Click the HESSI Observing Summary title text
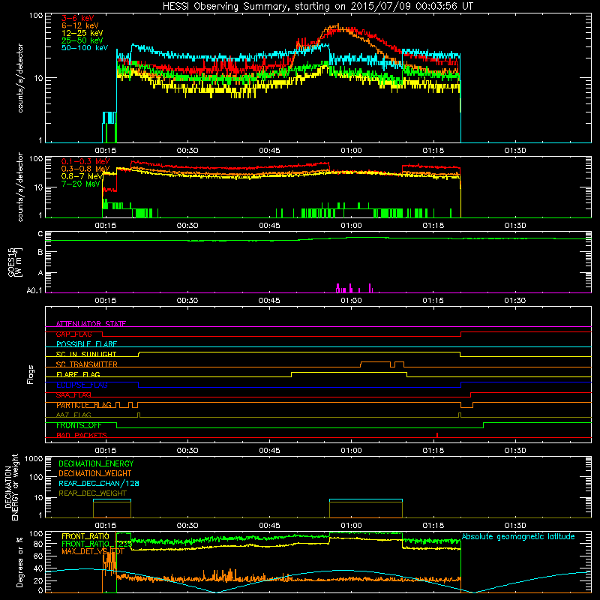Screen dimensions: 600x600 pyautogui.click(x=317, y=7)
